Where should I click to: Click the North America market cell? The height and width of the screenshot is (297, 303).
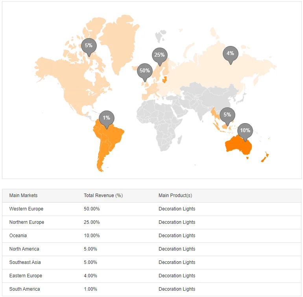pos(24,249)
